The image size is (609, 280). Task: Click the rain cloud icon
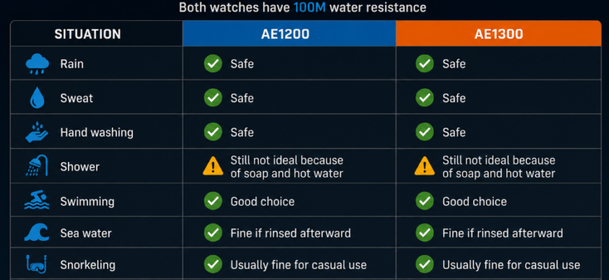point(37,64)
